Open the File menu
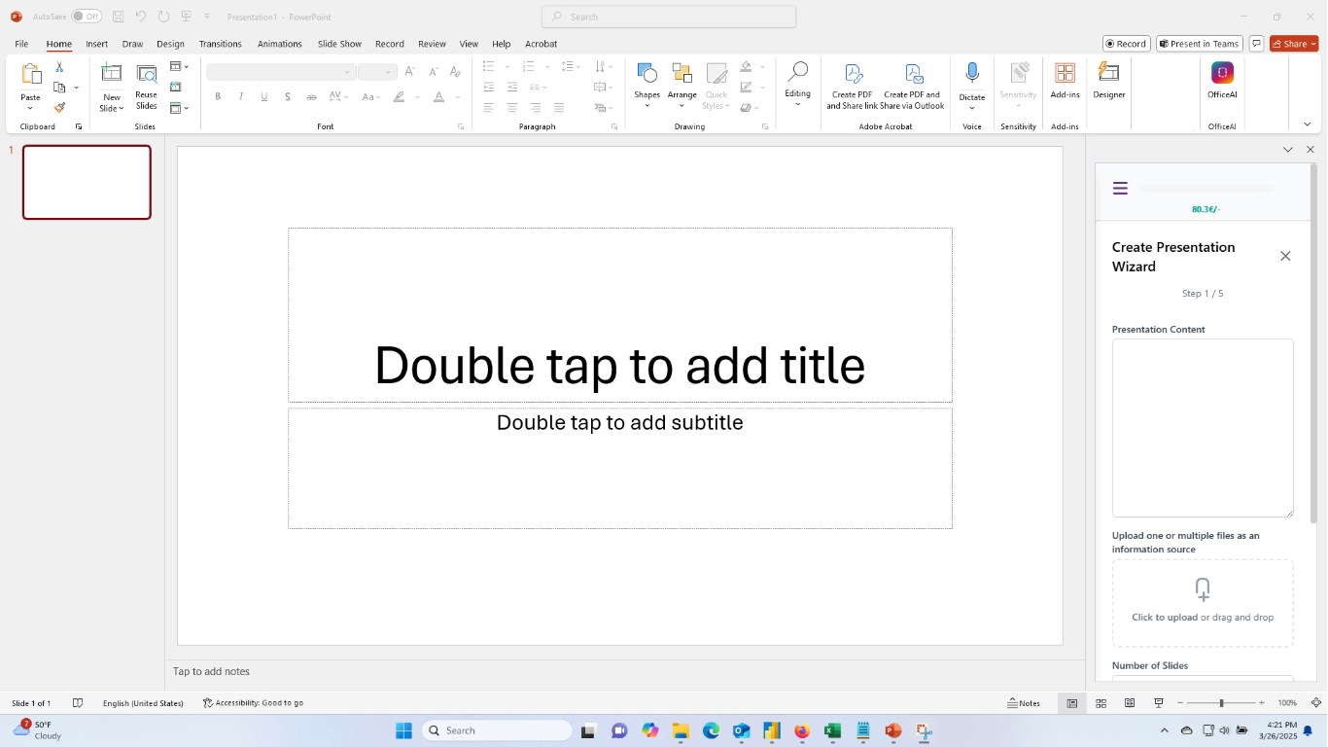This screenshot has height=747, width=1328. click(x=21, y=44)
